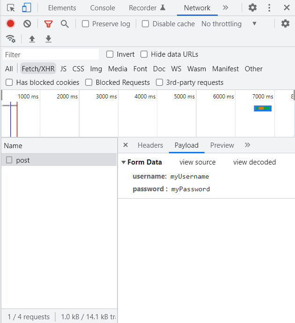Switch to the Console tab
Screen dimensions: 295x323
pyautogui.click(x=103, y=8)
